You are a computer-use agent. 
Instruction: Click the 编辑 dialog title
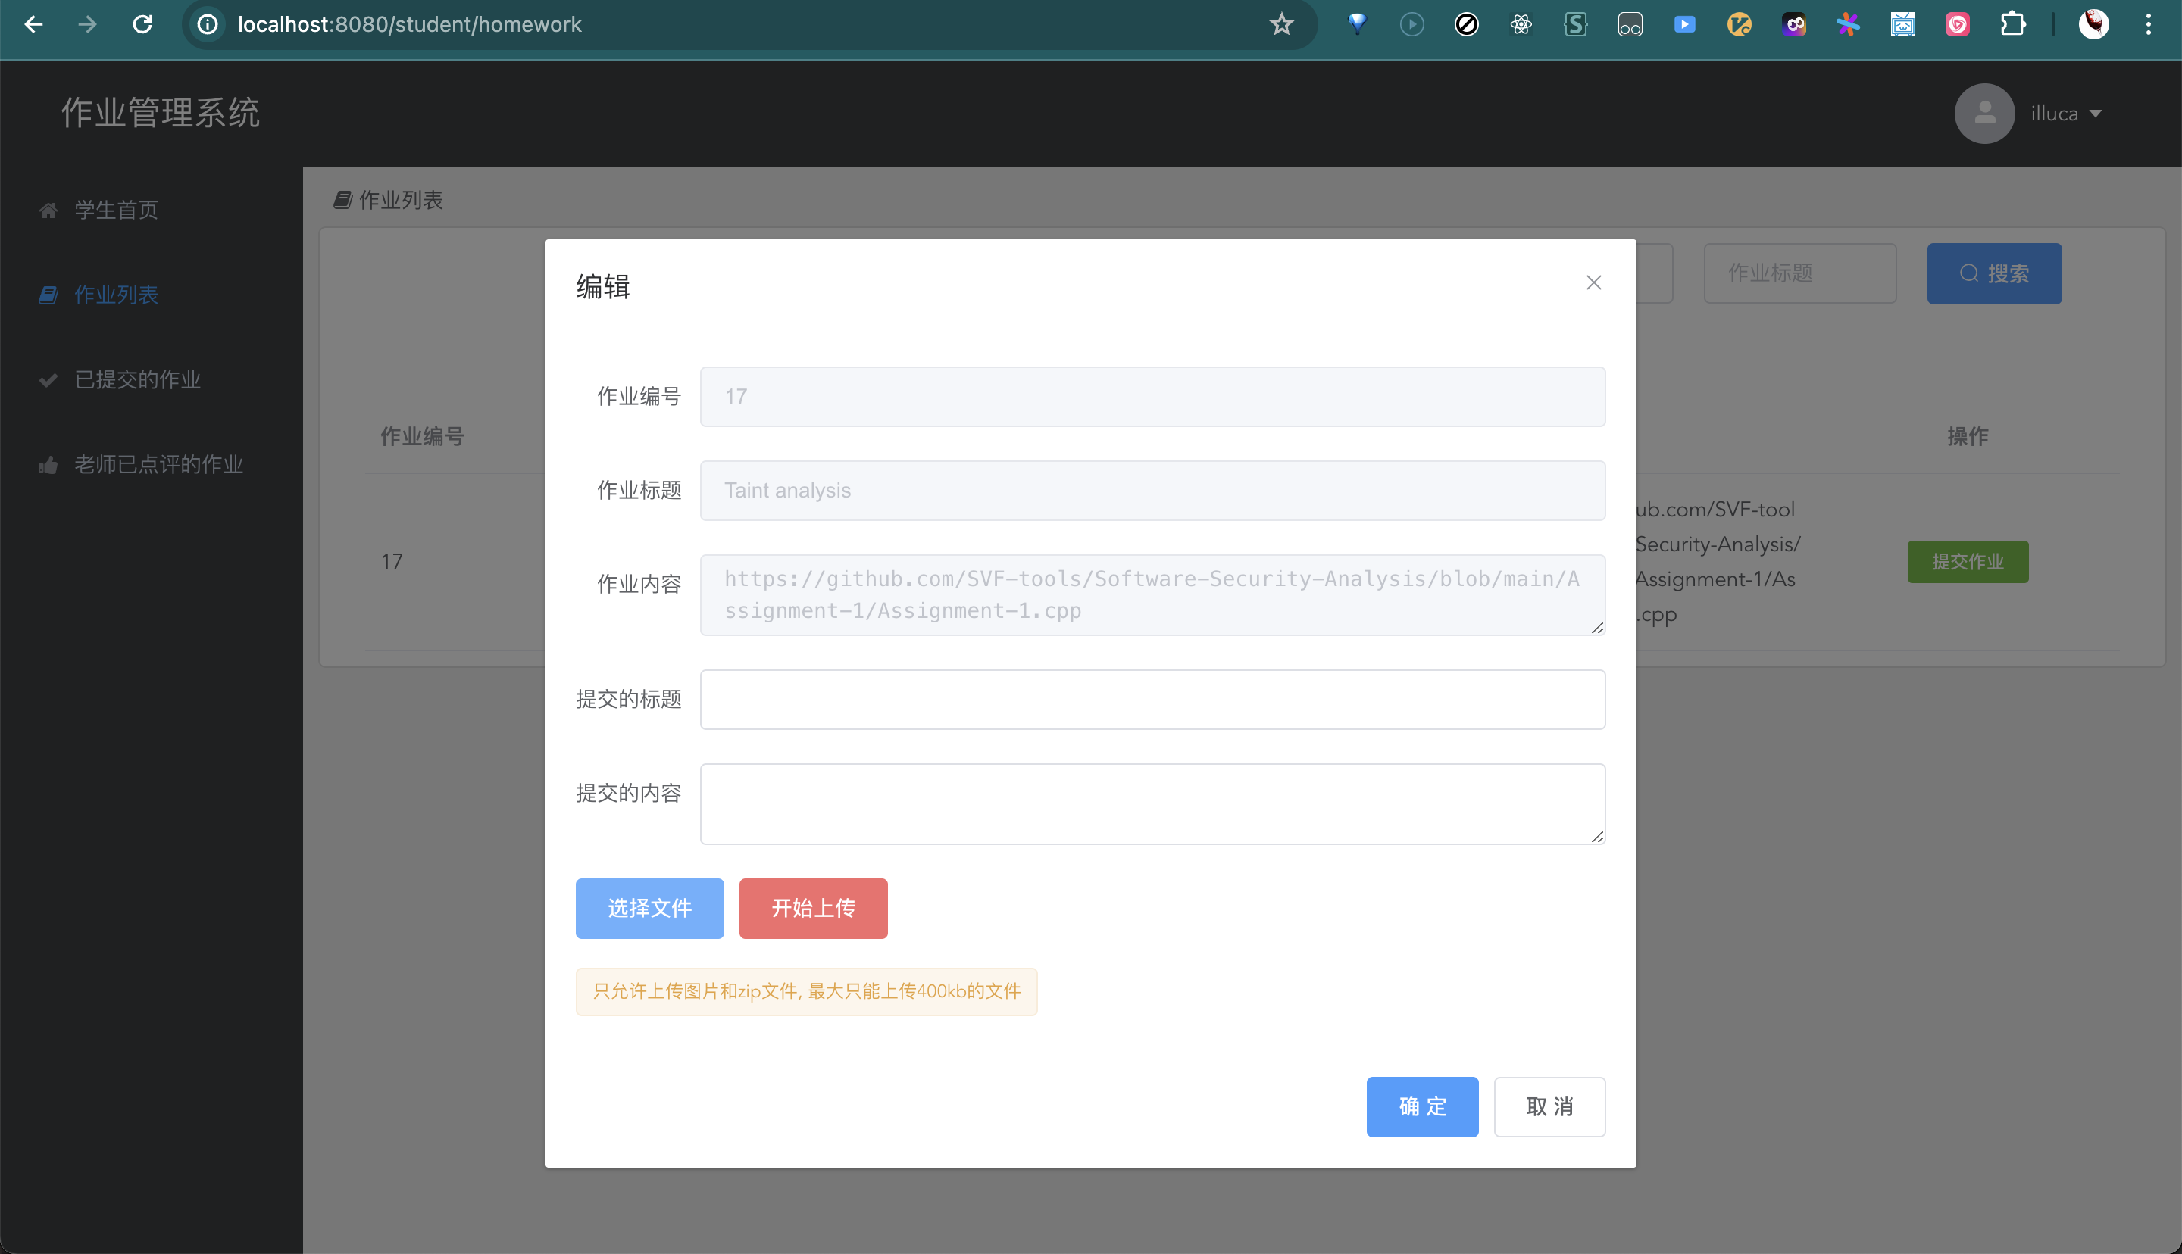[603, 286]
